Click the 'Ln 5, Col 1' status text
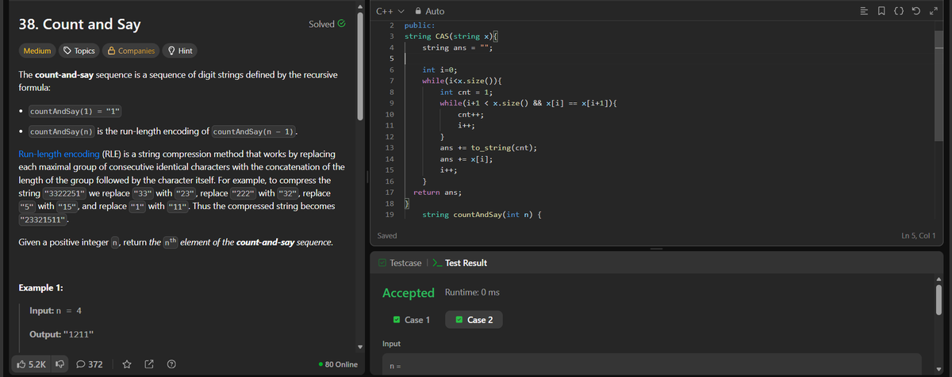This screenshot has width=952, height=377. 918,235
